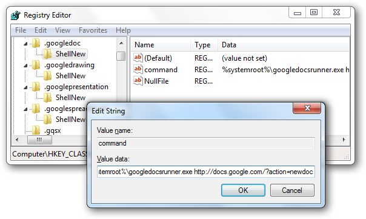Open the Favorites menu
The width and height of the screenshot is (366, 219).
pyautogui.click(x=93, y=30)
